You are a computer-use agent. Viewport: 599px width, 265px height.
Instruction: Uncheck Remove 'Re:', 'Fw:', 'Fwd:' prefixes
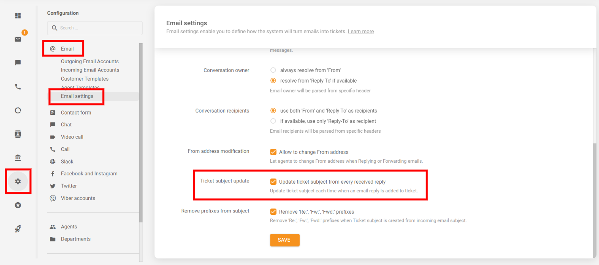(273, 212)
